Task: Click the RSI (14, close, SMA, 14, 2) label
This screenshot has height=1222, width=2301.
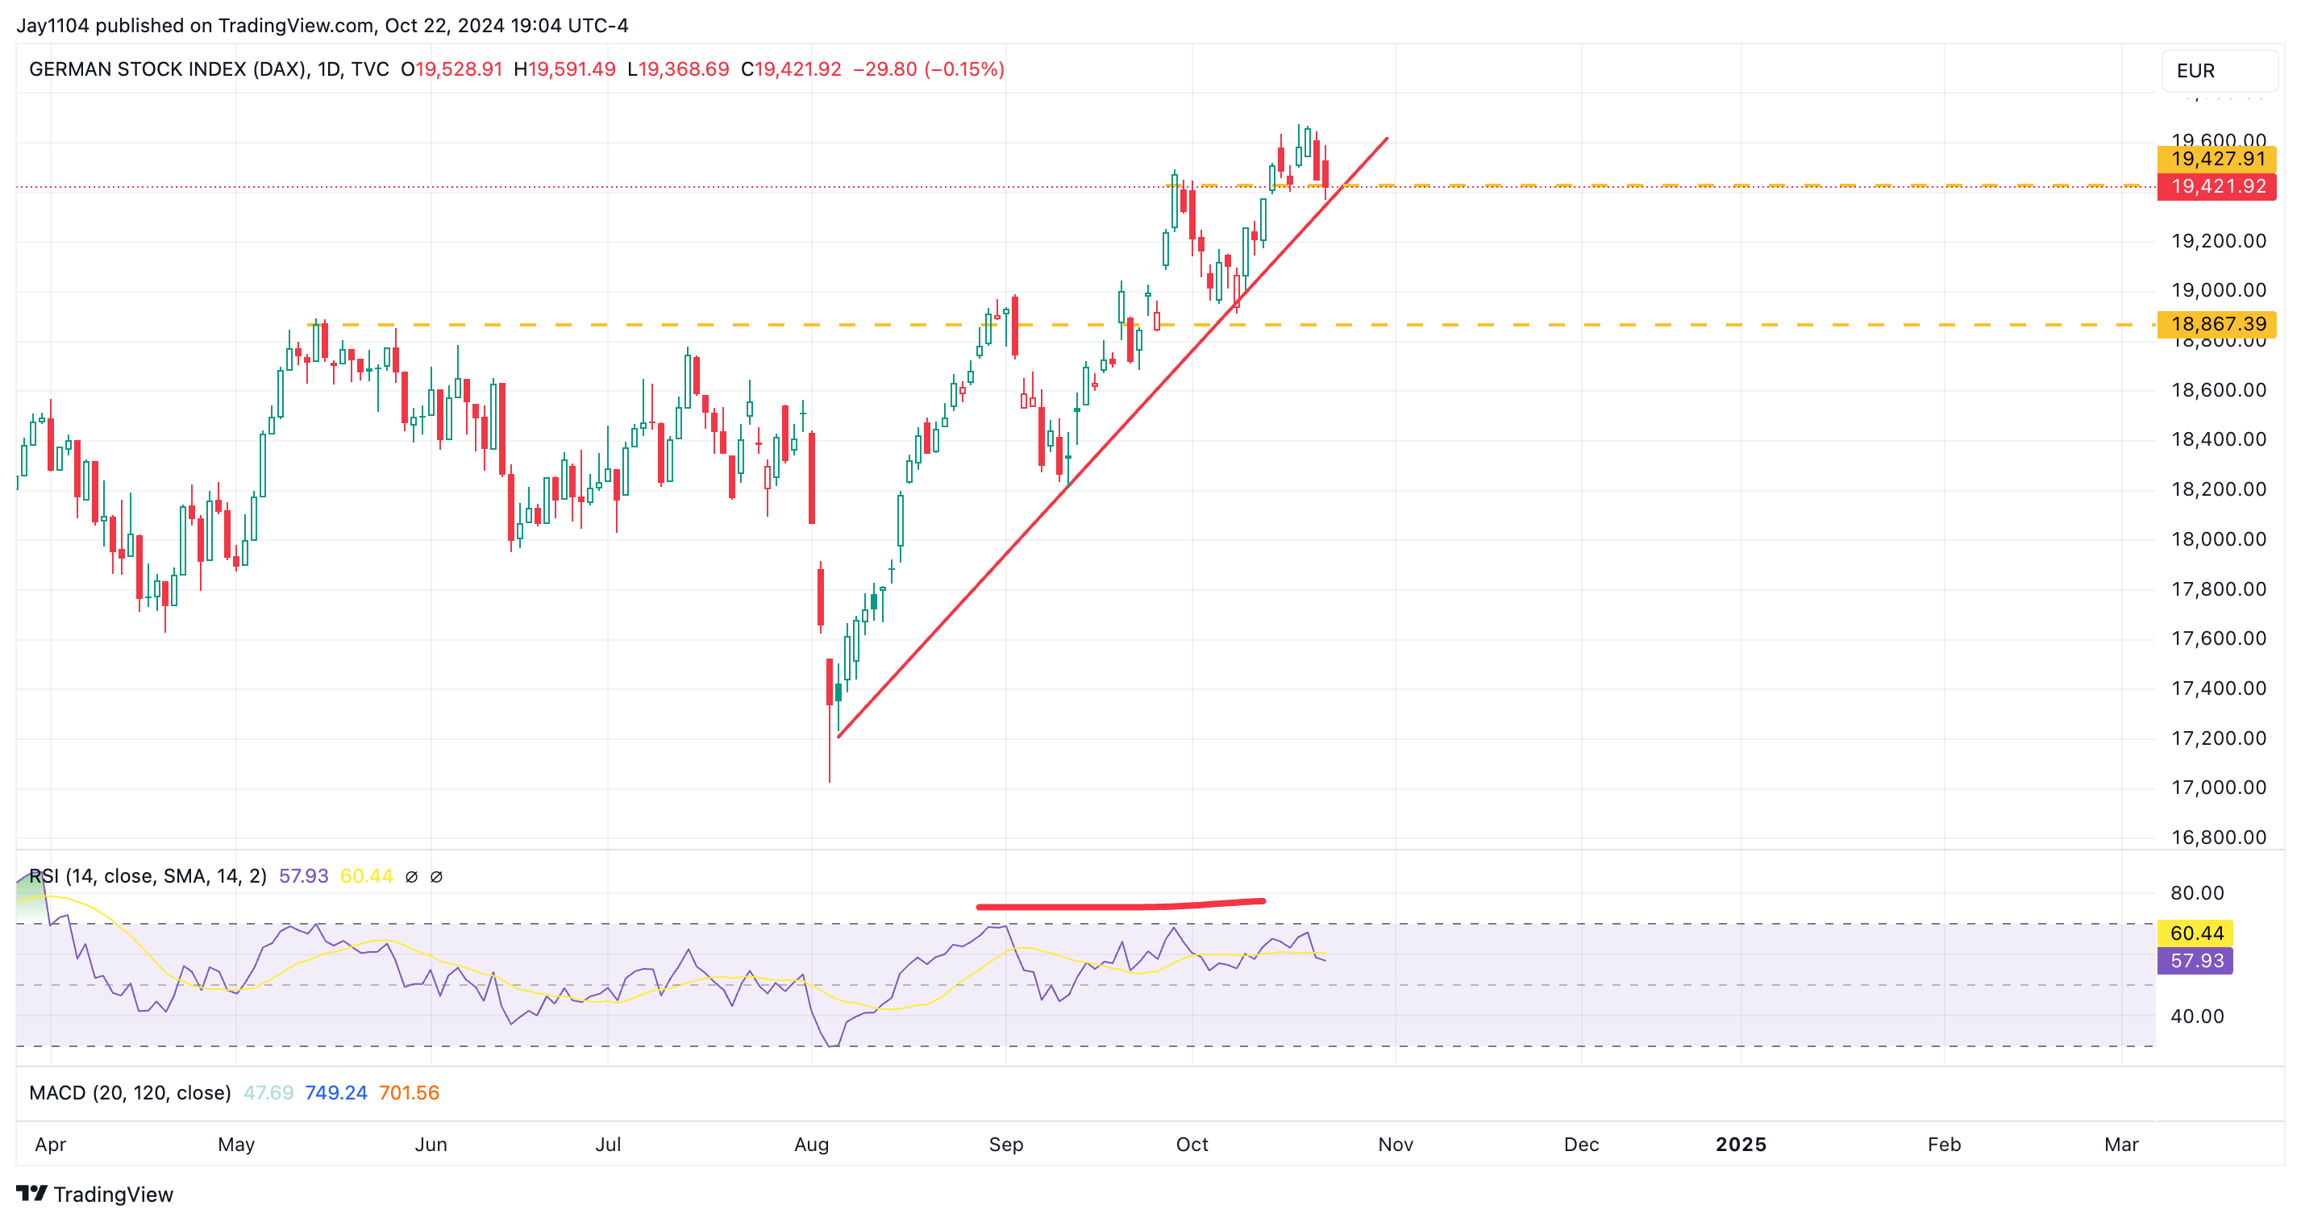Action: click(x=148, y=876)
